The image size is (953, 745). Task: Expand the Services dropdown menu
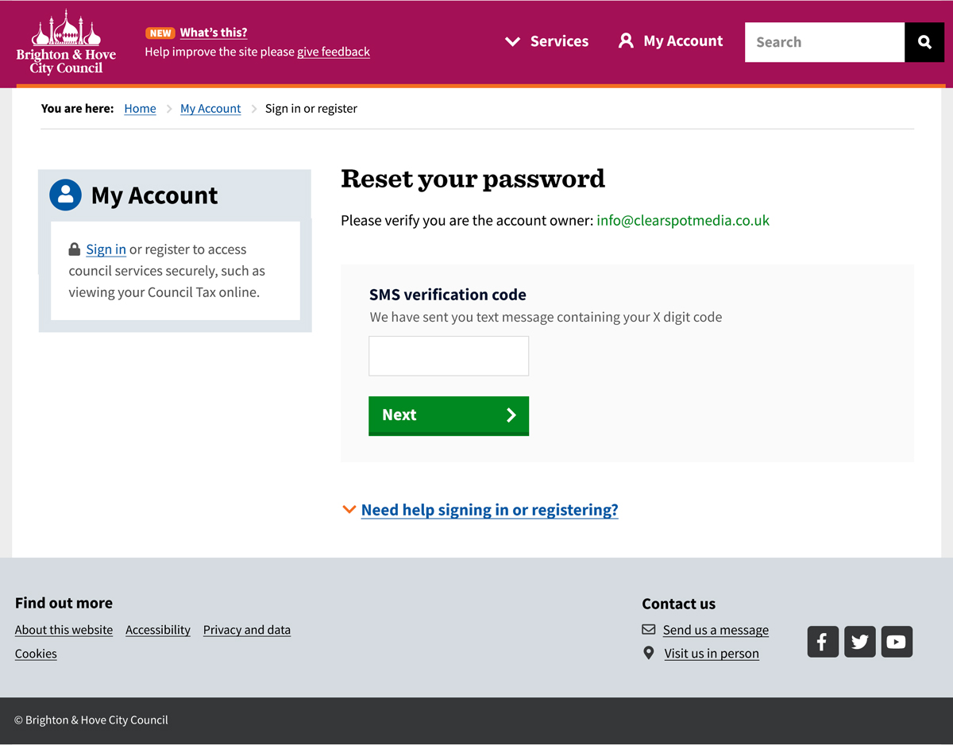click(x=547, y=41)
